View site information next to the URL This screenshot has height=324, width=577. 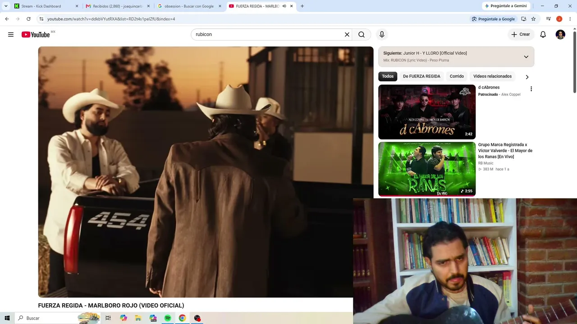click(41, 19)
